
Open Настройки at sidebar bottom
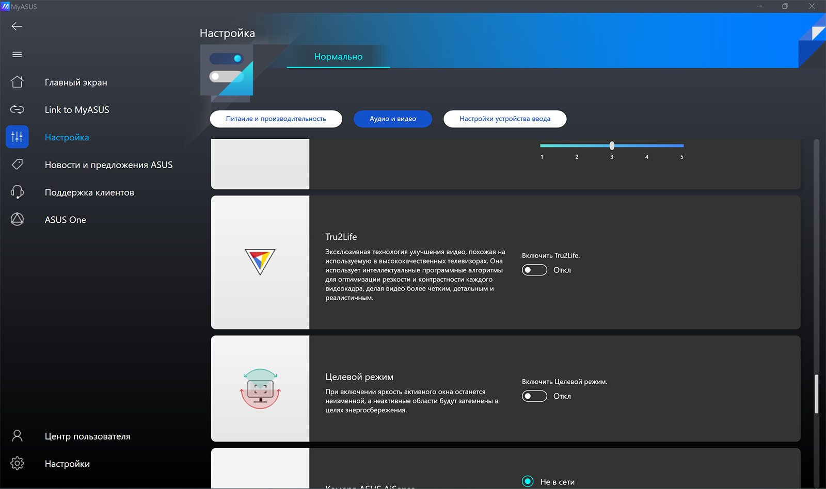click(67, 464)
